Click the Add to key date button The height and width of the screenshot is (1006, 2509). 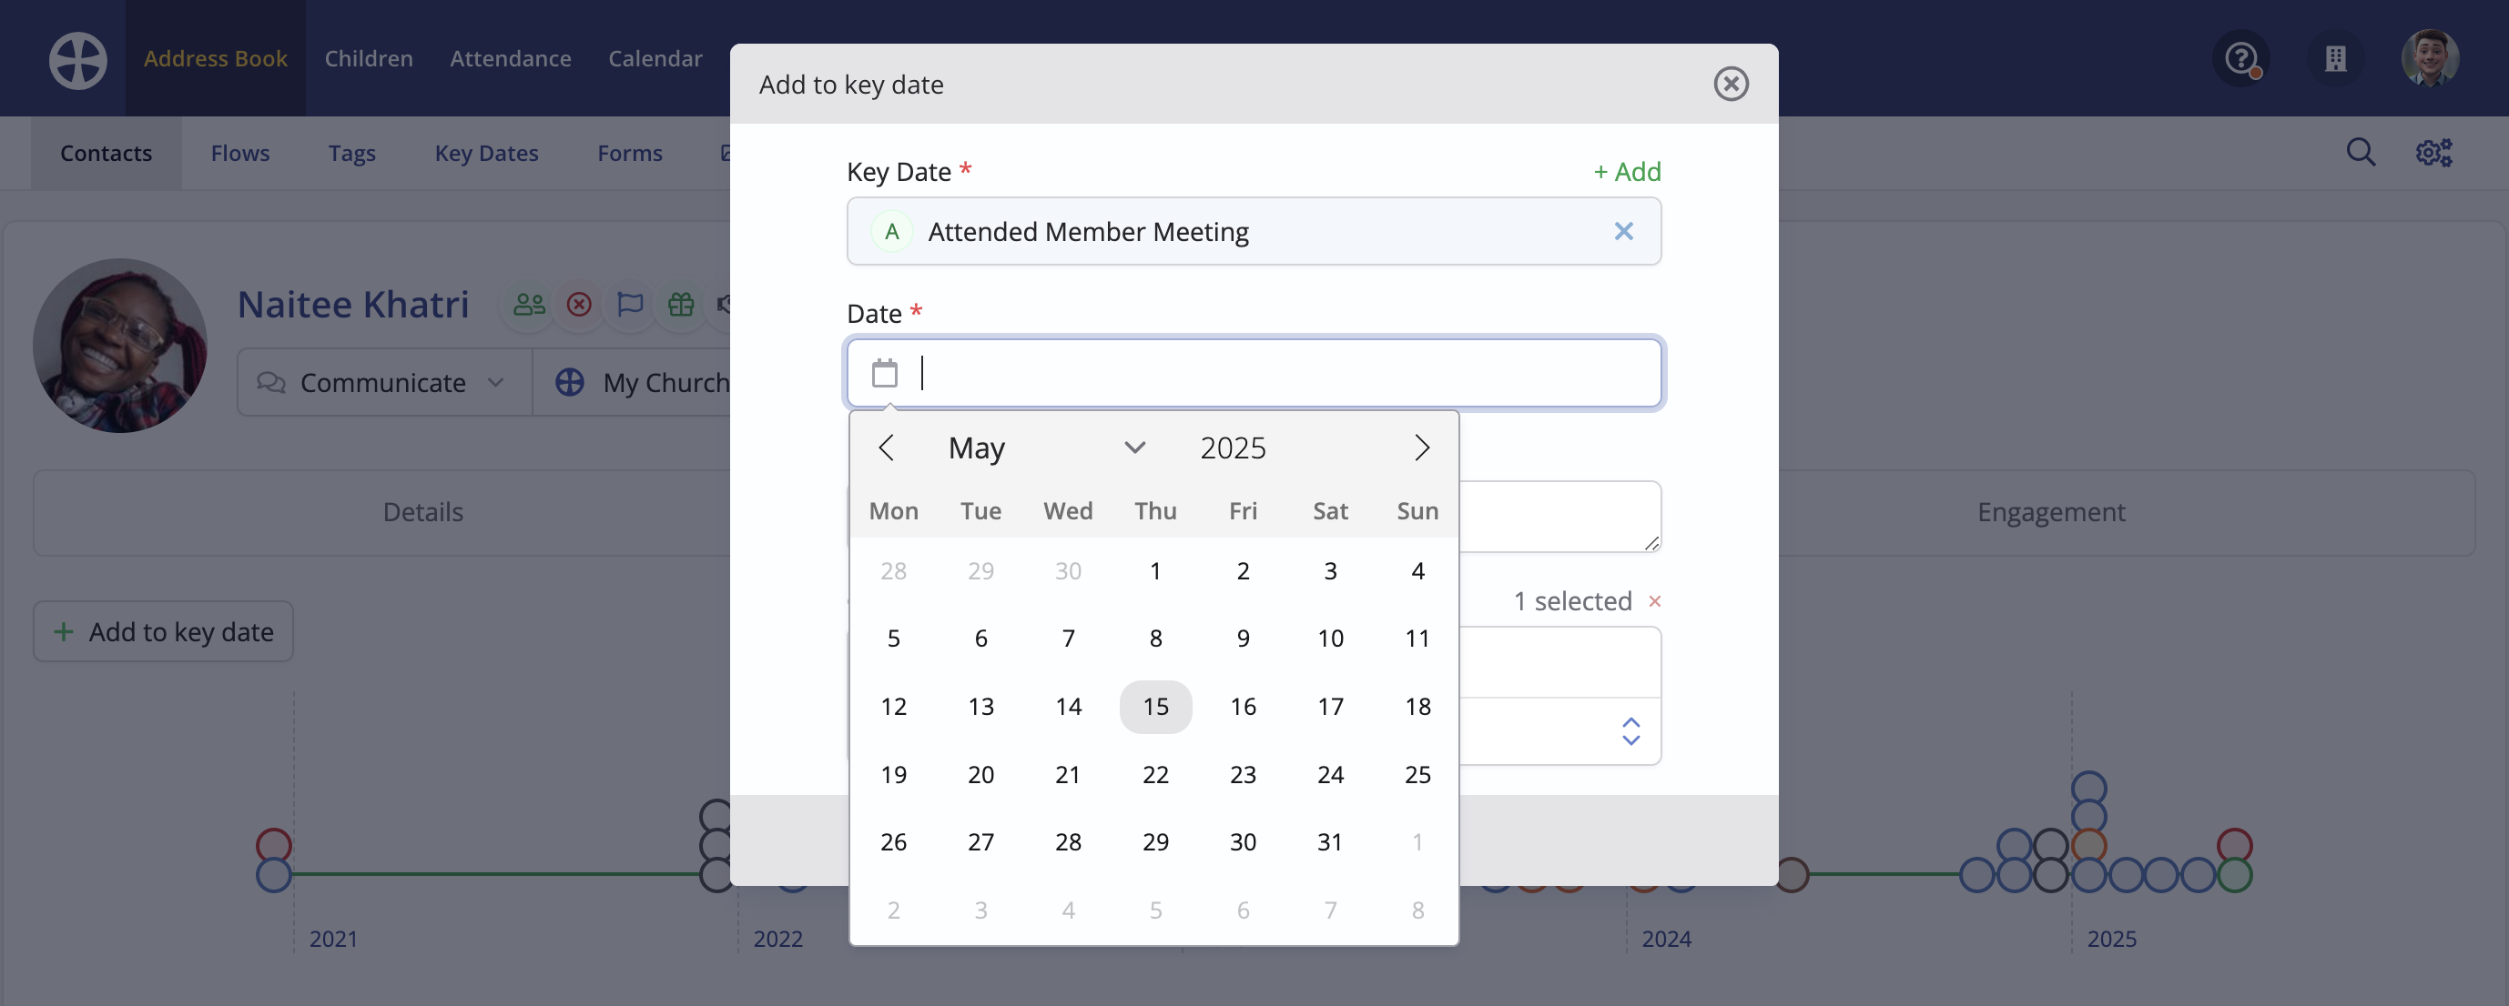164,631
